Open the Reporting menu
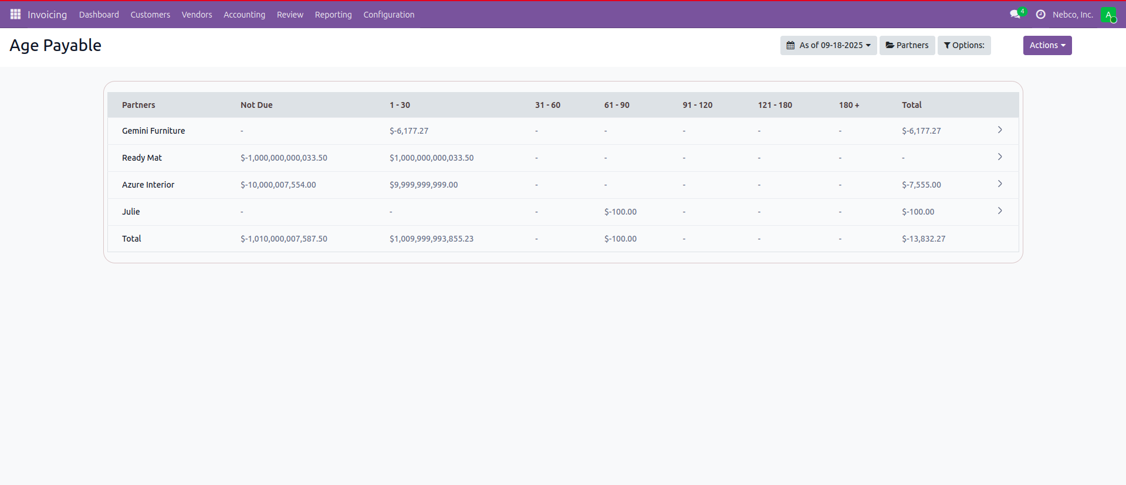Screen dimensions: 1126x485 pos(333,15)
